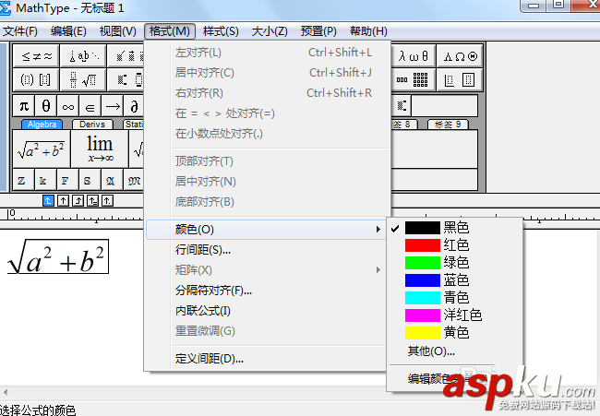
Task: Insert the pi symbol
Action: pos(24,106)
